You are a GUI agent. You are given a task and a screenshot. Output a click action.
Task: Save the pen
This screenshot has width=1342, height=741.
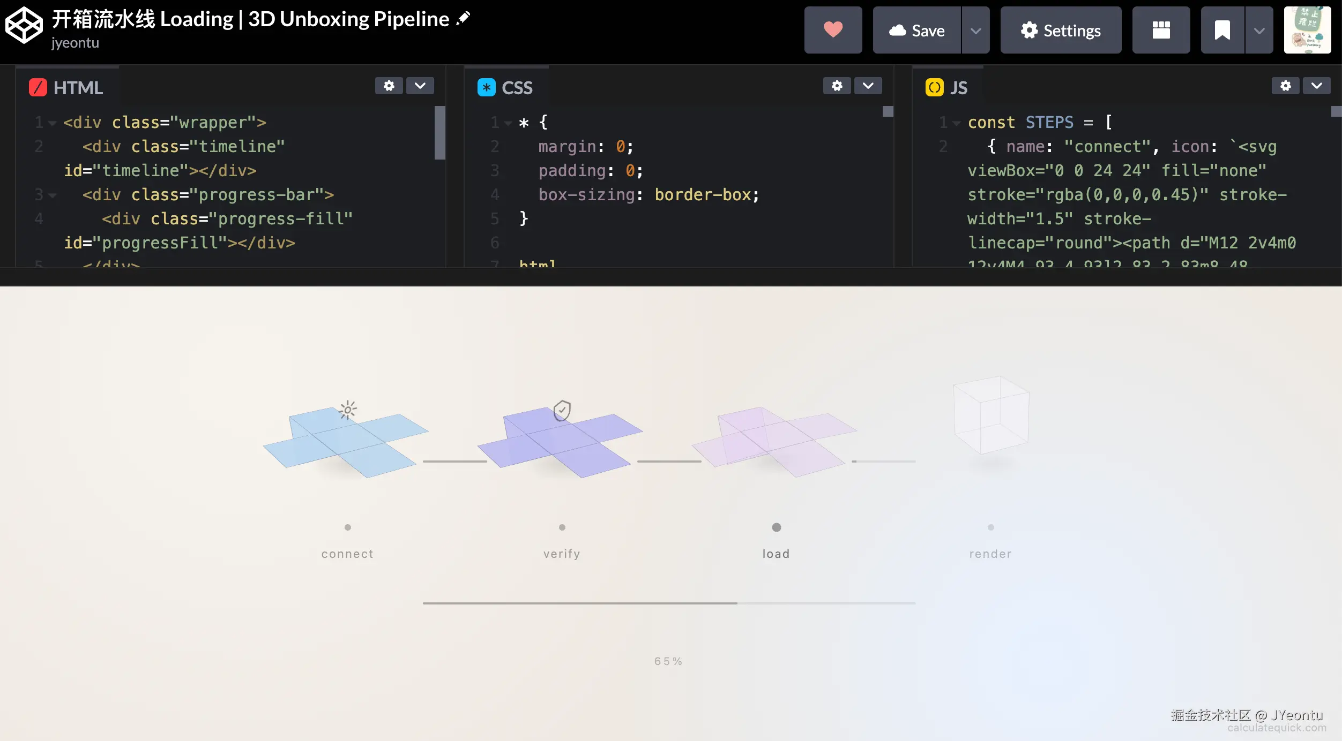click(916, 30)
